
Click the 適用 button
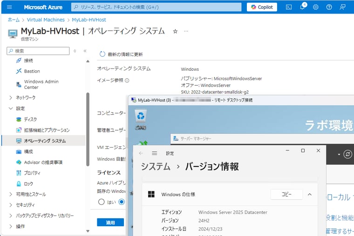(x=110, y=223)
